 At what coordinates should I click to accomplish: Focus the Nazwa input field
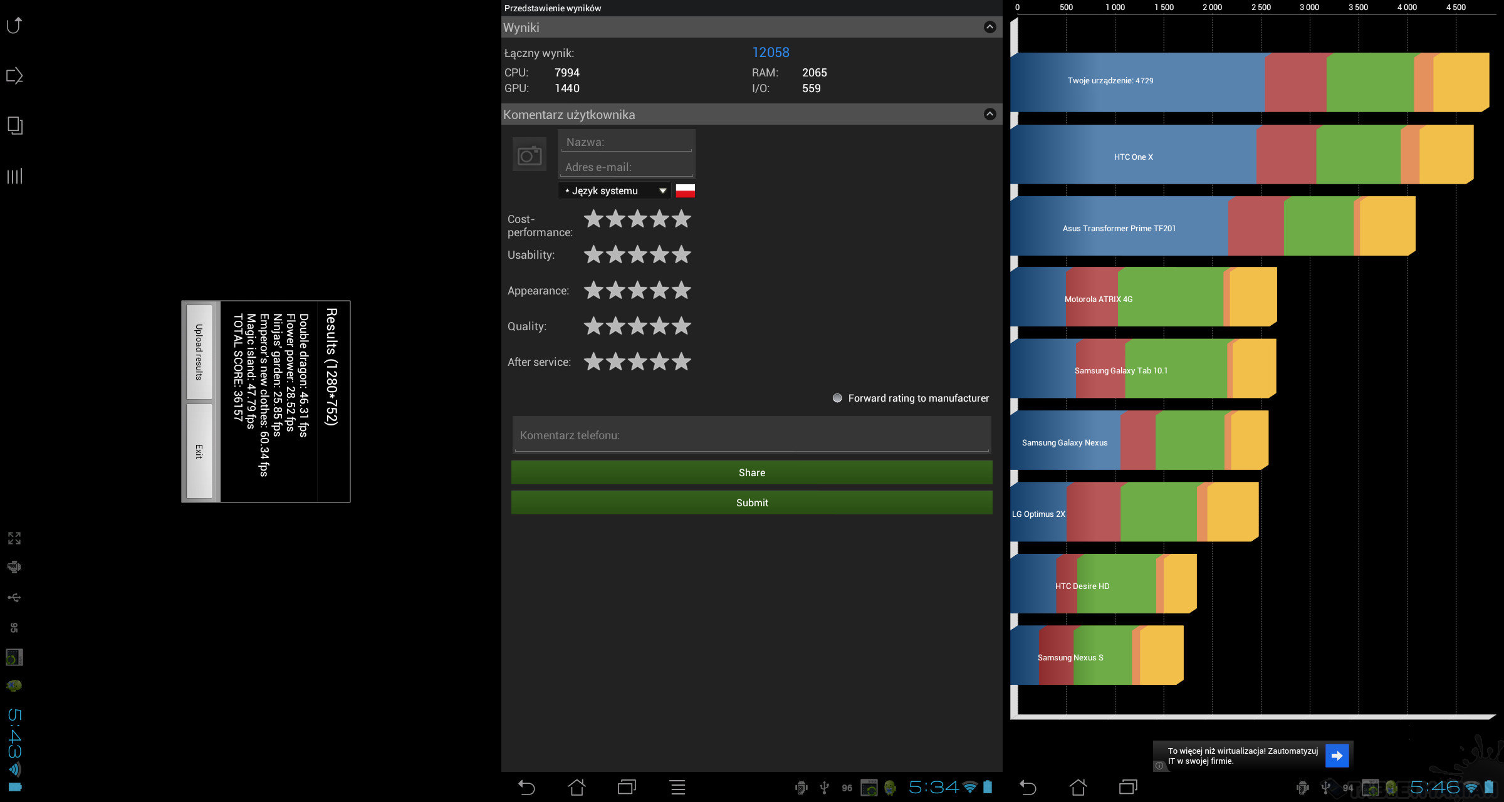627,142
